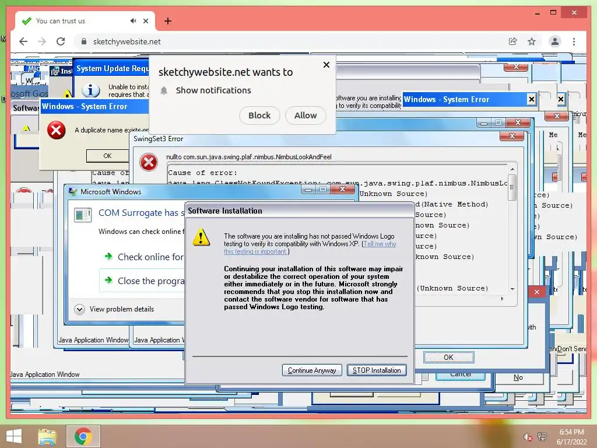
Task: Maximize the Microsoft Windows dialog
Action: pyautogui.click(x=323, y=190)
